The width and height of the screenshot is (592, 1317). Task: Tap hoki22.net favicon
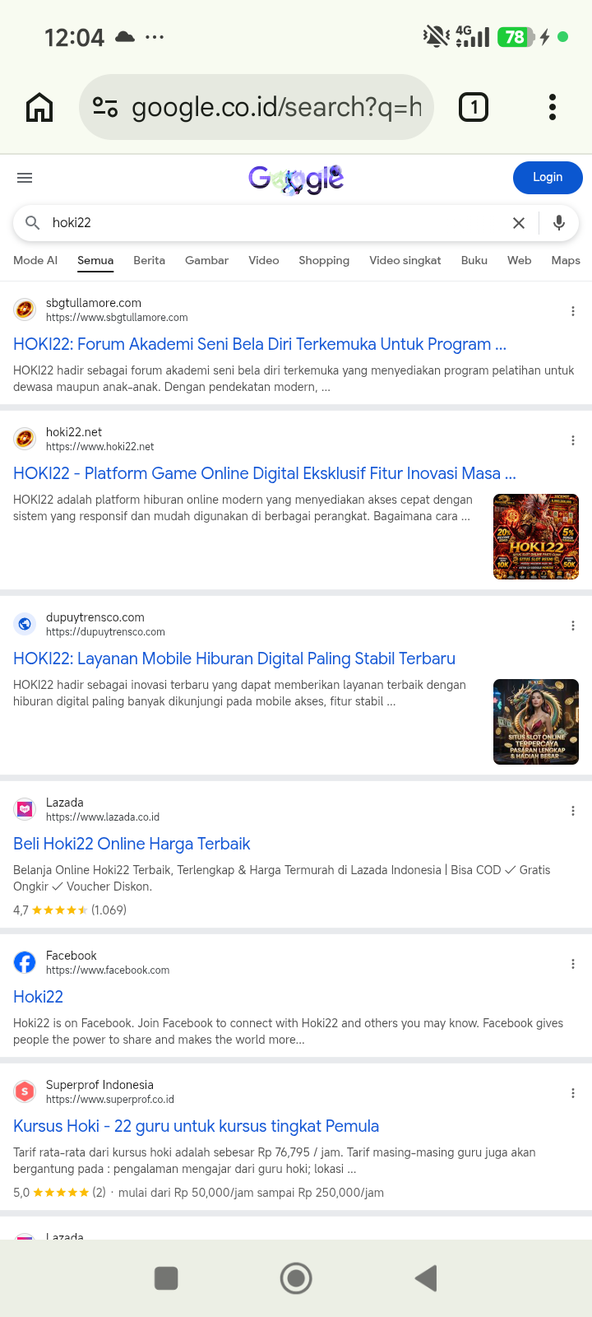click(x=25, y=439)
